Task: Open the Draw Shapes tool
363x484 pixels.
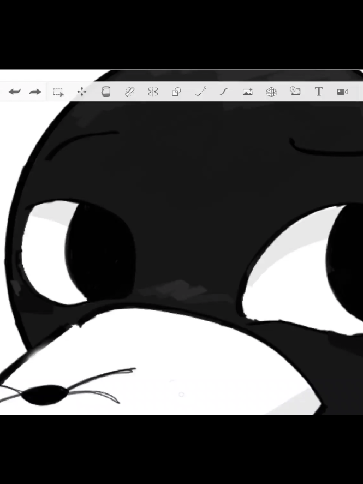Action: click(176, 92)
